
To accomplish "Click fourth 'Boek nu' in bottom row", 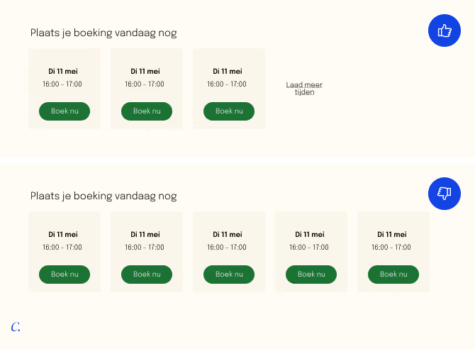I will pyautogui.click(x=311, y=275).
